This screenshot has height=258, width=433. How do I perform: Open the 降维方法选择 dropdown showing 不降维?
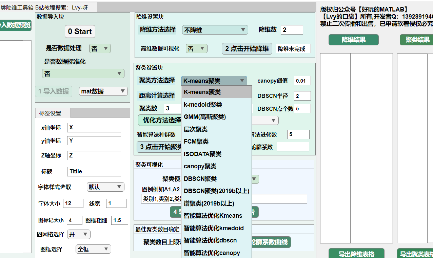click(215, 30)
